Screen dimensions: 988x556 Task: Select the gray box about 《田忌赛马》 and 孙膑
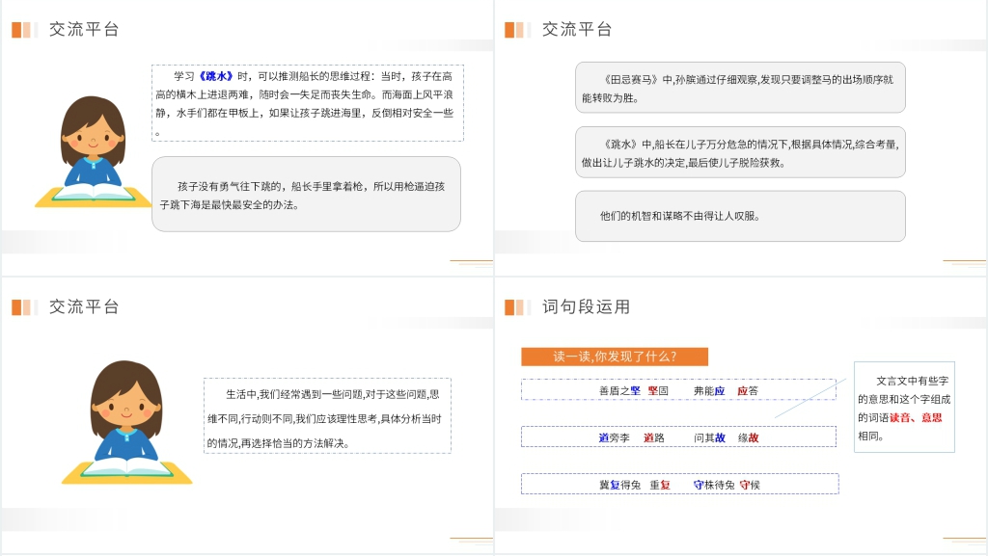[740, 88]
